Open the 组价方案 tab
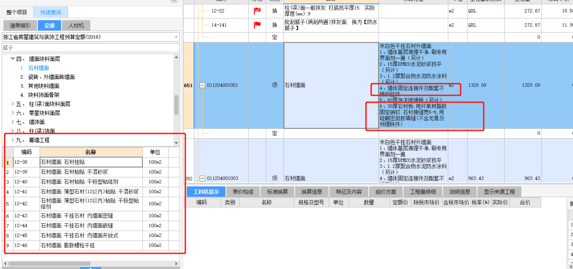This screenshot has width=573, height=269. (386, 192)
